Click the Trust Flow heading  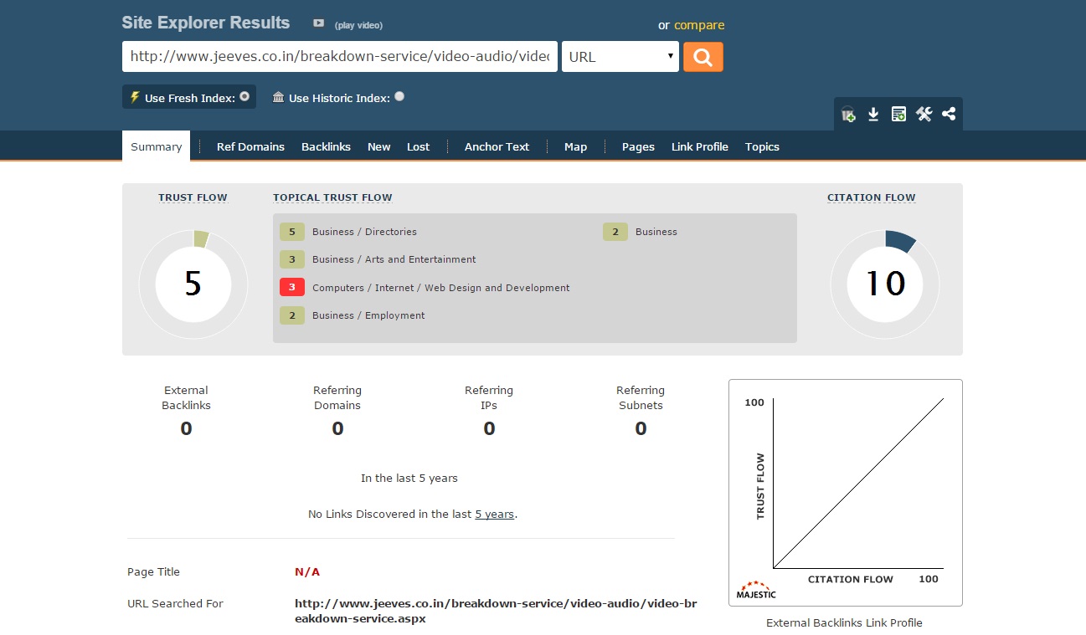[x=193, y=197]
